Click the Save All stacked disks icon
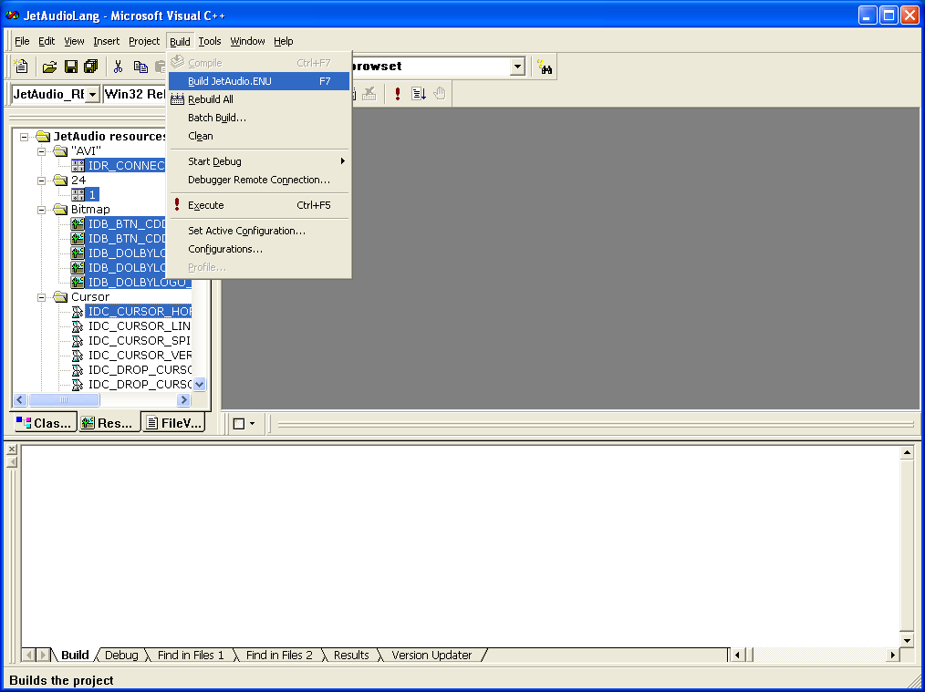Screen dimensions: 925x692 tap(91, 67)
